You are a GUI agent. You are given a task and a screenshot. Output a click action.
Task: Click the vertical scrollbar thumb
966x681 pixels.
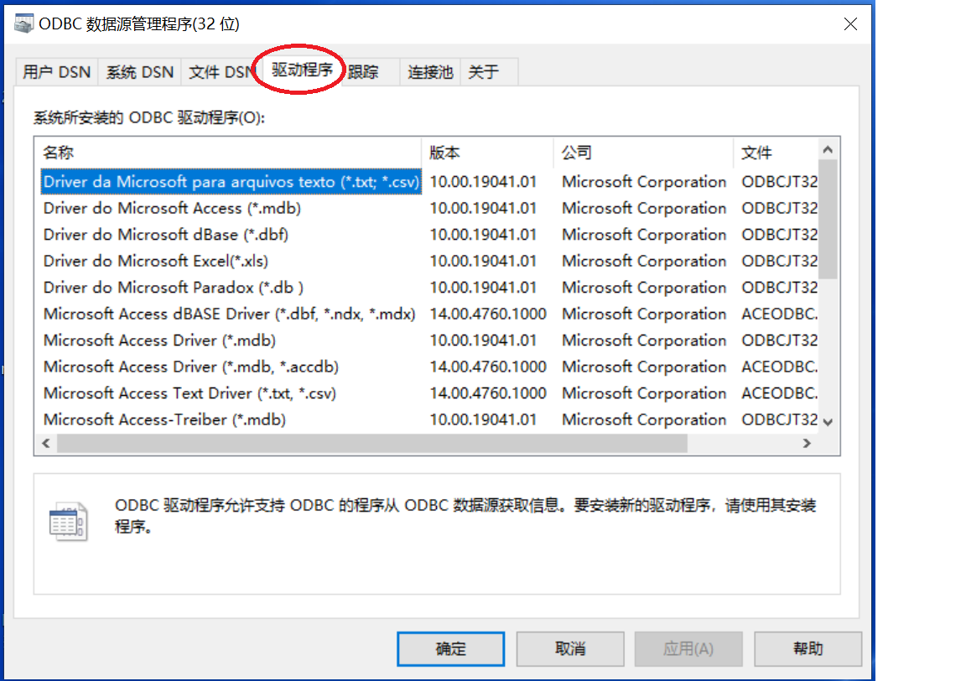(x=828, y=220)
